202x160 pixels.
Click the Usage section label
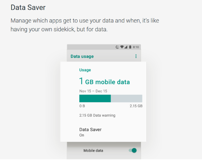(x=85, y=70)
